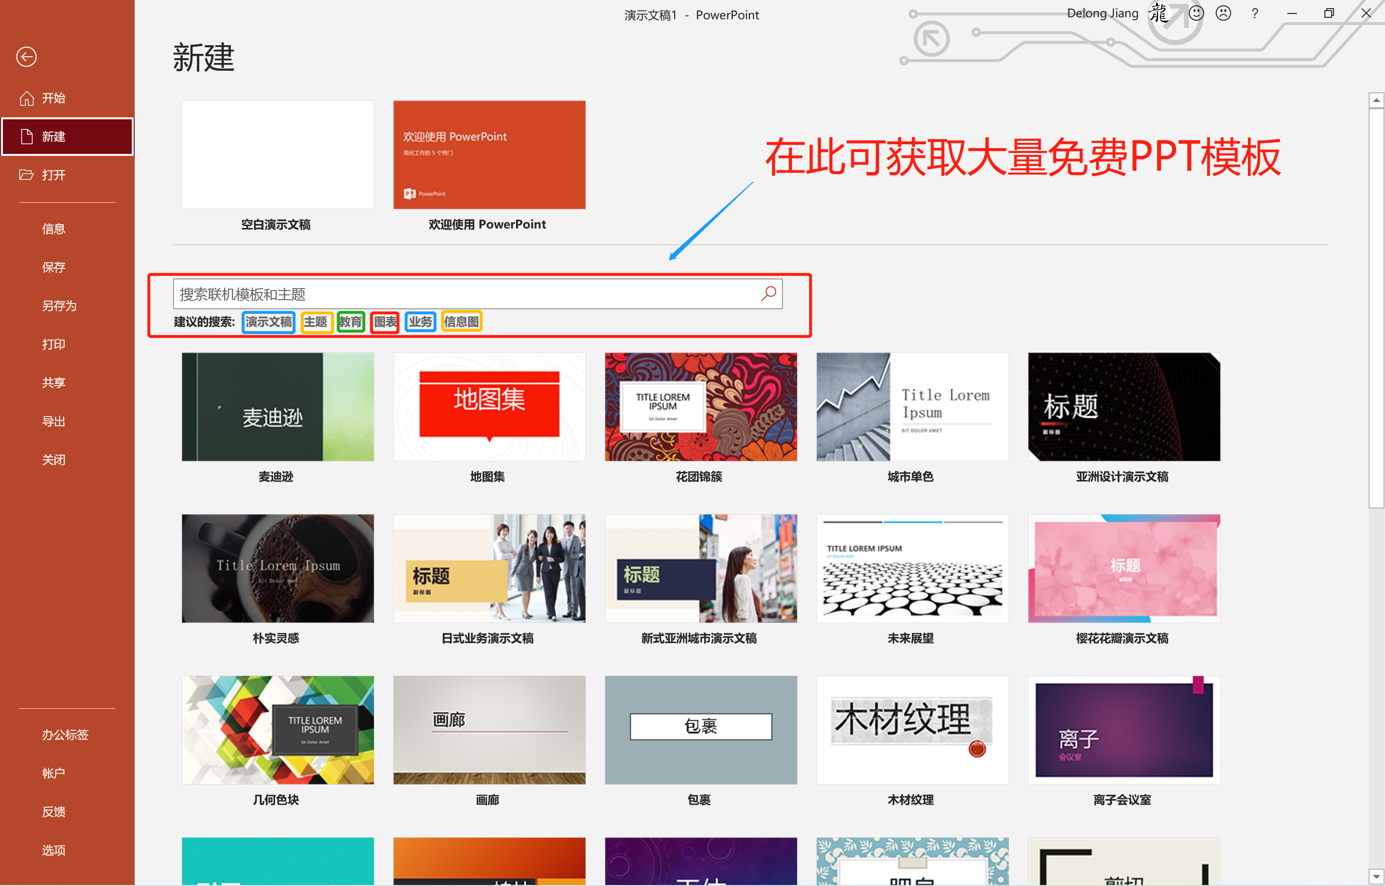1385x886 pixels.
Task: Click the open folder icon beside 打开
Action: point(26,175)
